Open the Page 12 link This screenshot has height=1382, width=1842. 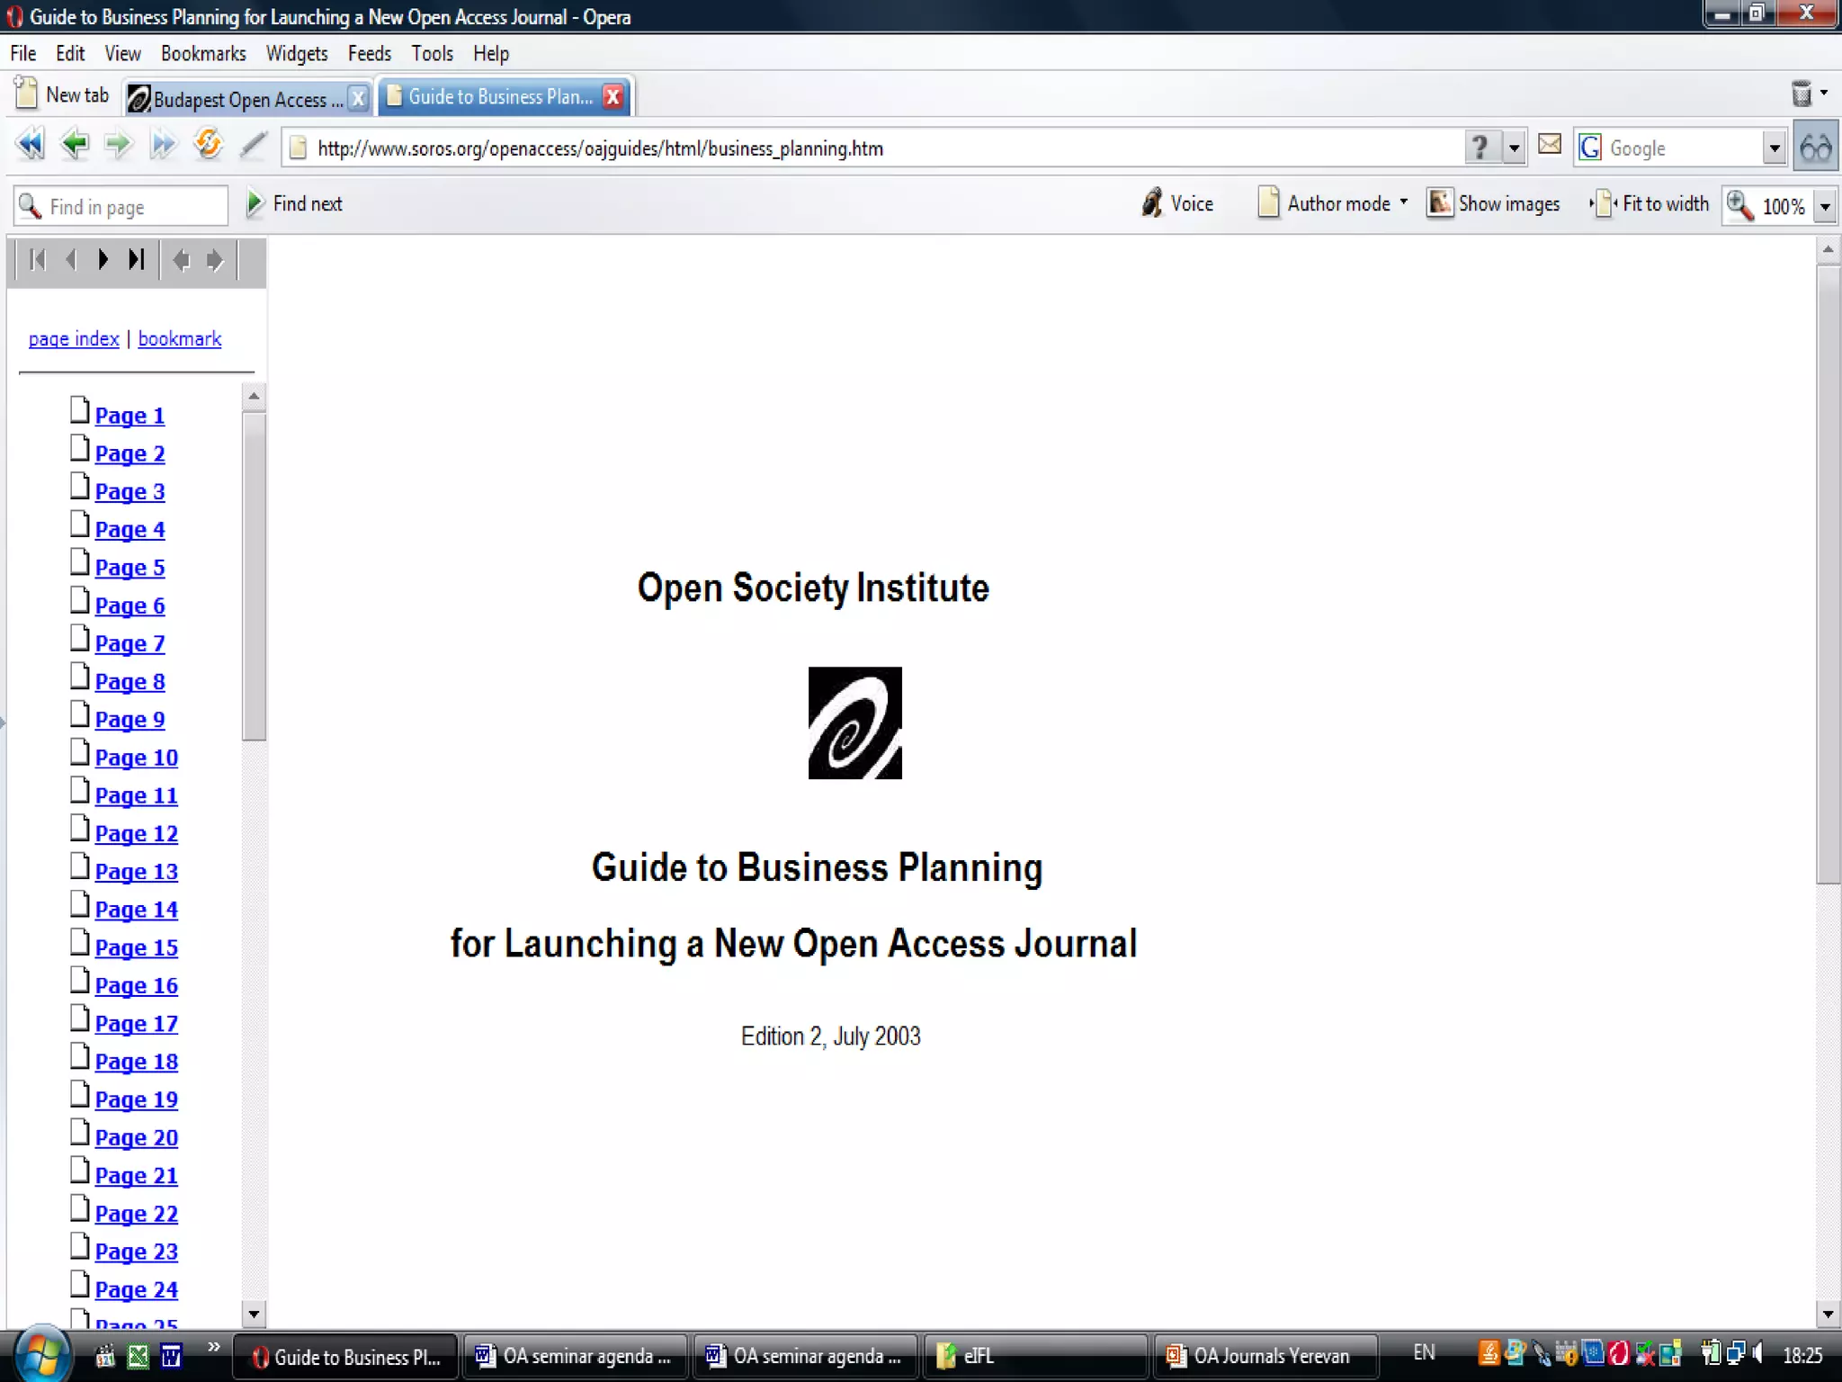(137, 834)
